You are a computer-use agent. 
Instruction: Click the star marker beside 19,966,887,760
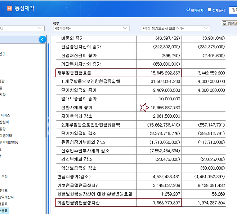click(145, 107)
